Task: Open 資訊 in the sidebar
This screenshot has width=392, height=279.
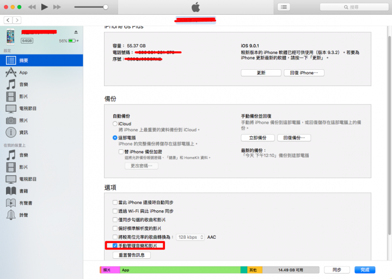Action: click(41, 132)
